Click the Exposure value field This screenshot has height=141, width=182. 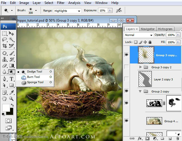pyautogui.click(x=102, y=11)
